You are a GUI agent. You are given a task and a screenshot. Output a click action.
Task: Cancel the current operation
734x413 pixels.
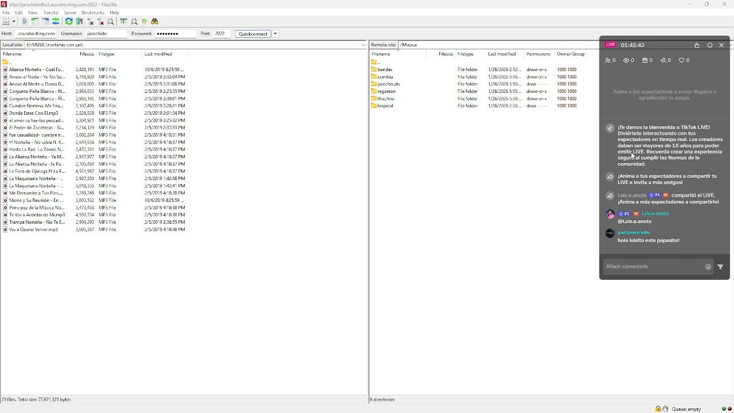90,21
